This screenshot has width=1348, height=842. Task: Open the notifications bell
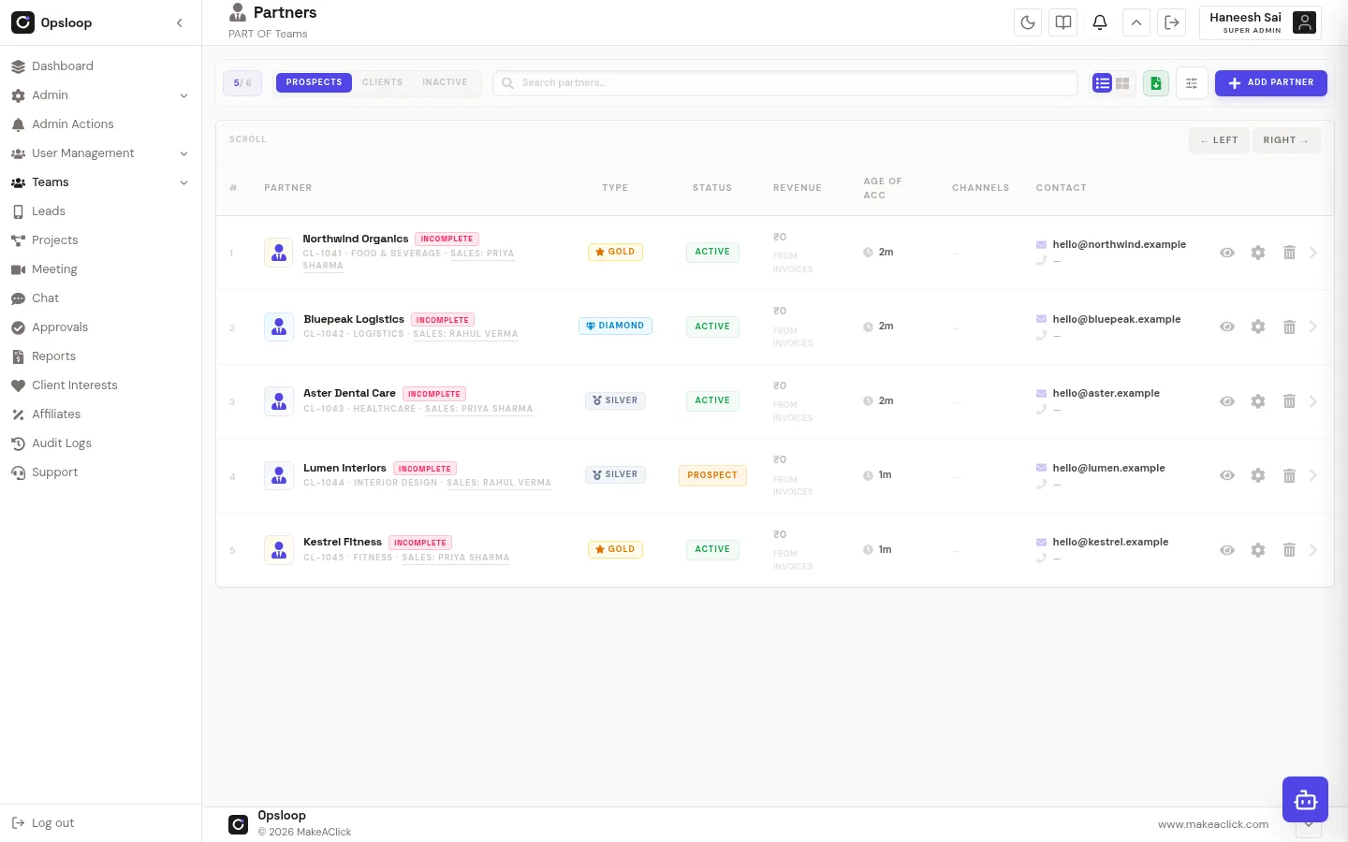pos(1100,22)
